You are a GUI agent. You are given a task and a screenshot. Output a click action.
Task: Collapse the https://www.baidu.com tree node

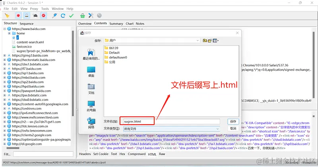[4, 29]
